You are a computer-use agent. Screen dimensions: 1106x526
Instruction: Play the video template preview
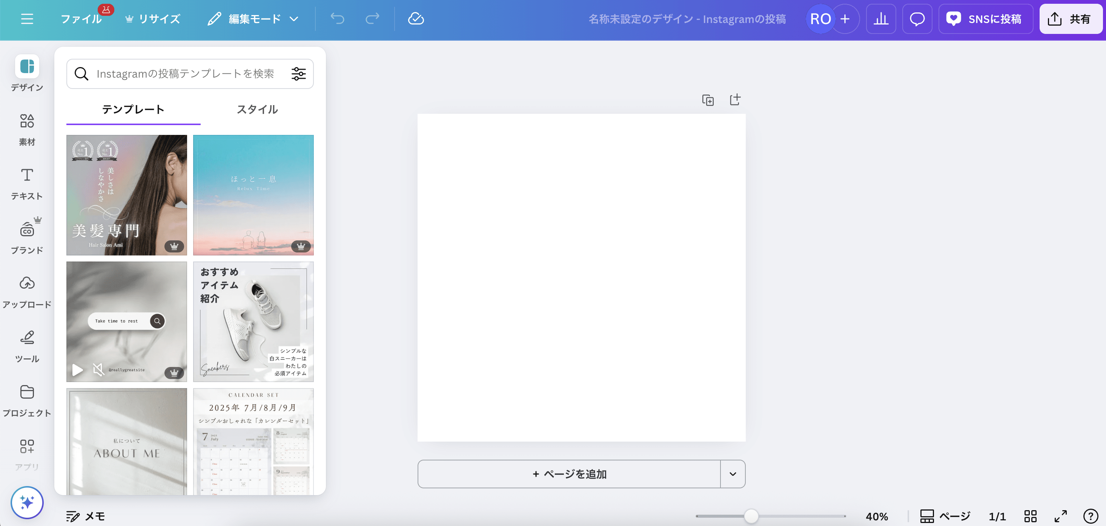[77, 370]
